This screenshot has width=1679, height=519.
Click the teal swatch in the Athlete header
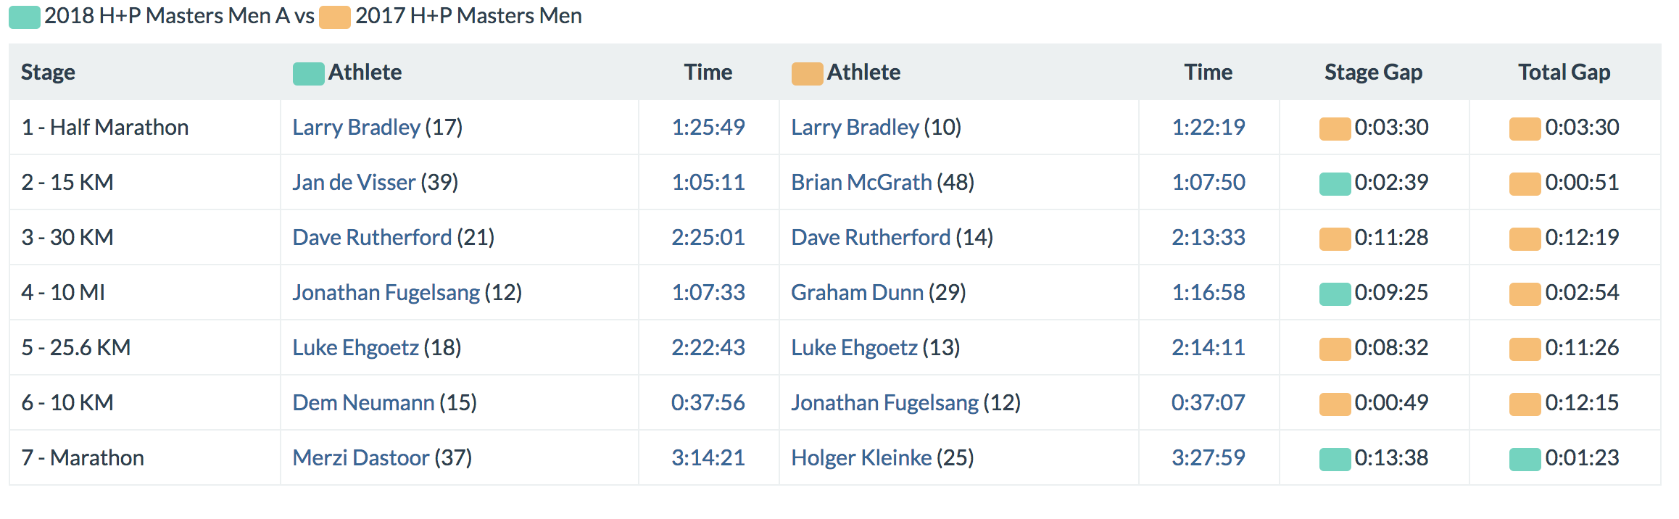click(308, 73)
